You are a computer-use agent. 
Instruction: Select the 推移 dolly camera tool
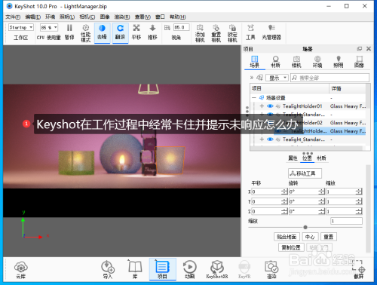point(152,32)
